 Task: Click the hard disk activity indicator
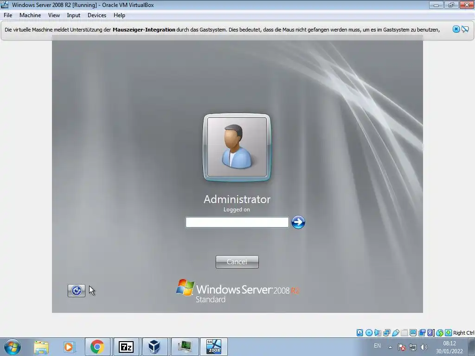point(359,333)
